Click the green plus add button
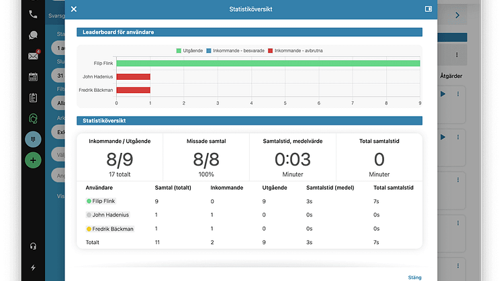The image size is (501, 281). click(x=33, y=160)
